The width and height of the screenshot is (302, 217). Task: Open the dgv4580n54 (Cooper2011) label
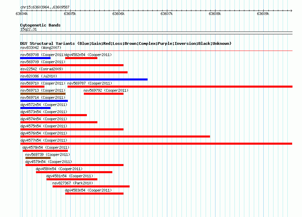(59, 169)
